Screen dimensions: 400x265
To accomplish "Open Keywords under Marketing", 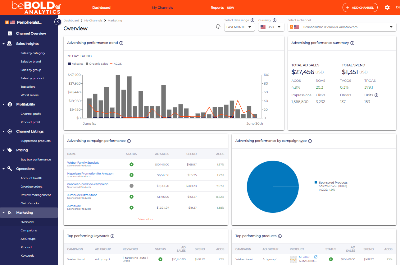I will 27,256.
